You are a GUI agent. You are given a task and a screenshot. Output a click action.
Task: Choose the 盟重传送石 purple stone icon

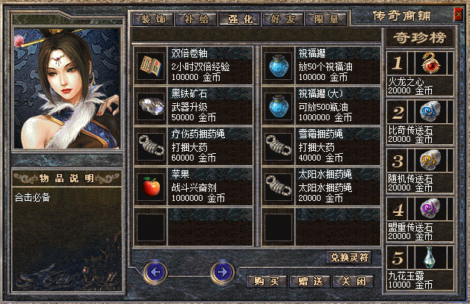point(430,208)
